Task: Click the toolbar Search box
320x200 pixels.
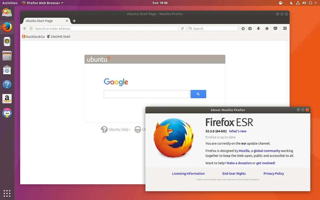Action: pyautogui.click(x=213, y=28)
